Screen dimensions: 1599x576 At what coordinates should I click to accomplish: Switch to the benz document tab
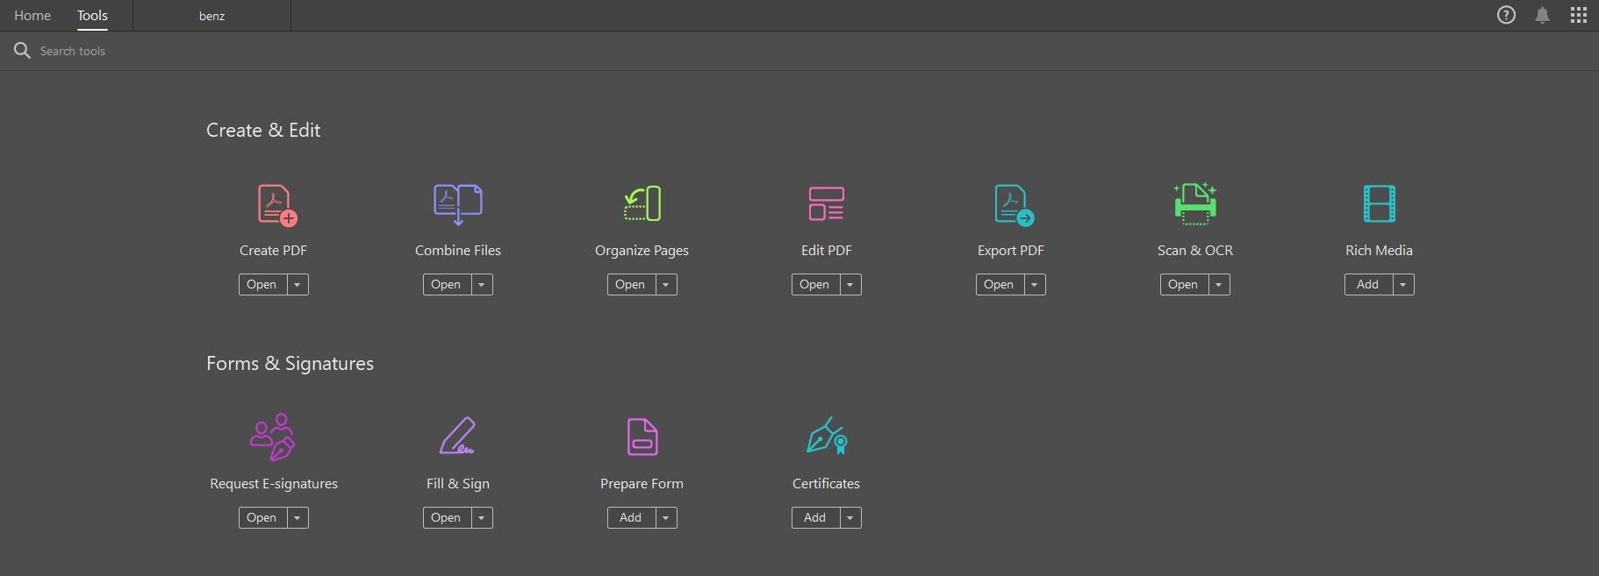[x=212, y=16]
